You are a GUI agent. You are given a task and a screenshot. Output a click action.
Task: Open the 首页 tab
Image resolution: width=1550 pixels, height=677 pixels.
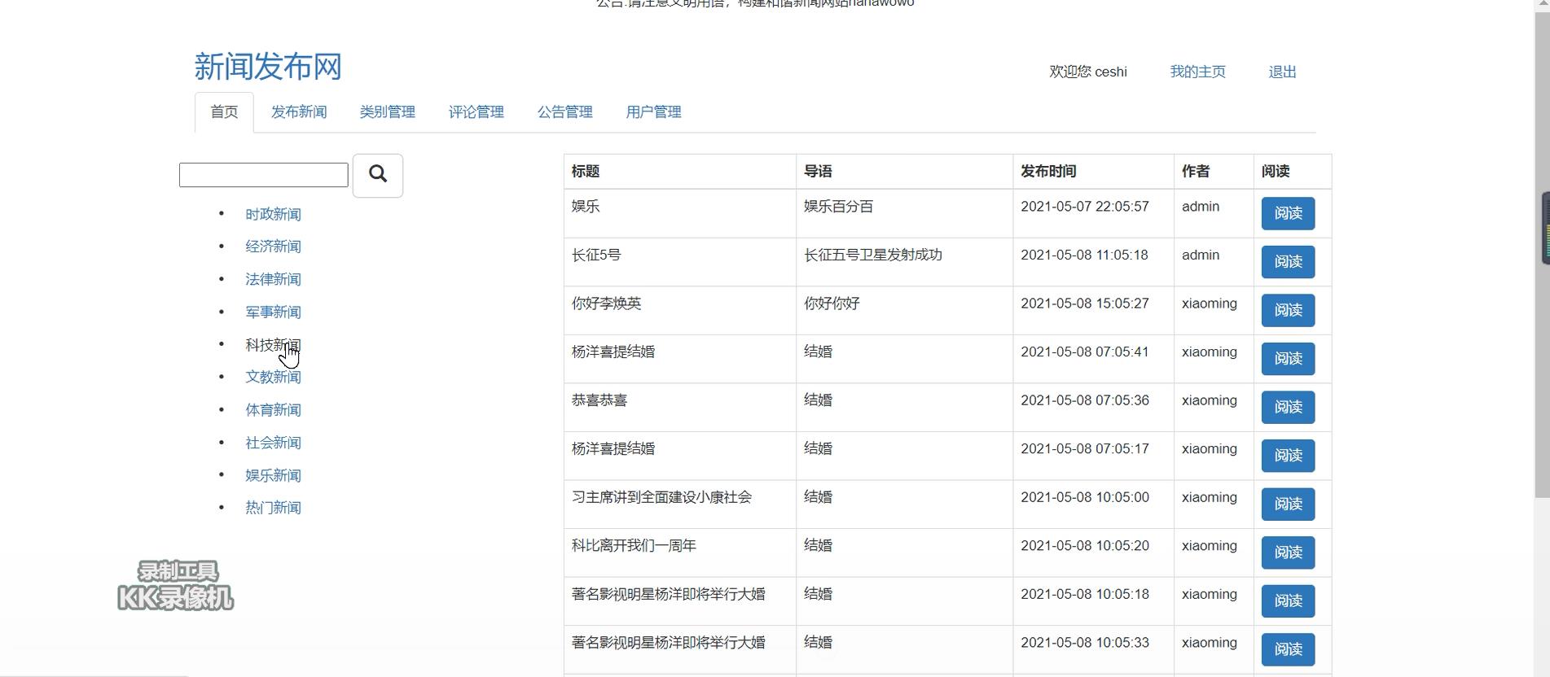(224, 112)
